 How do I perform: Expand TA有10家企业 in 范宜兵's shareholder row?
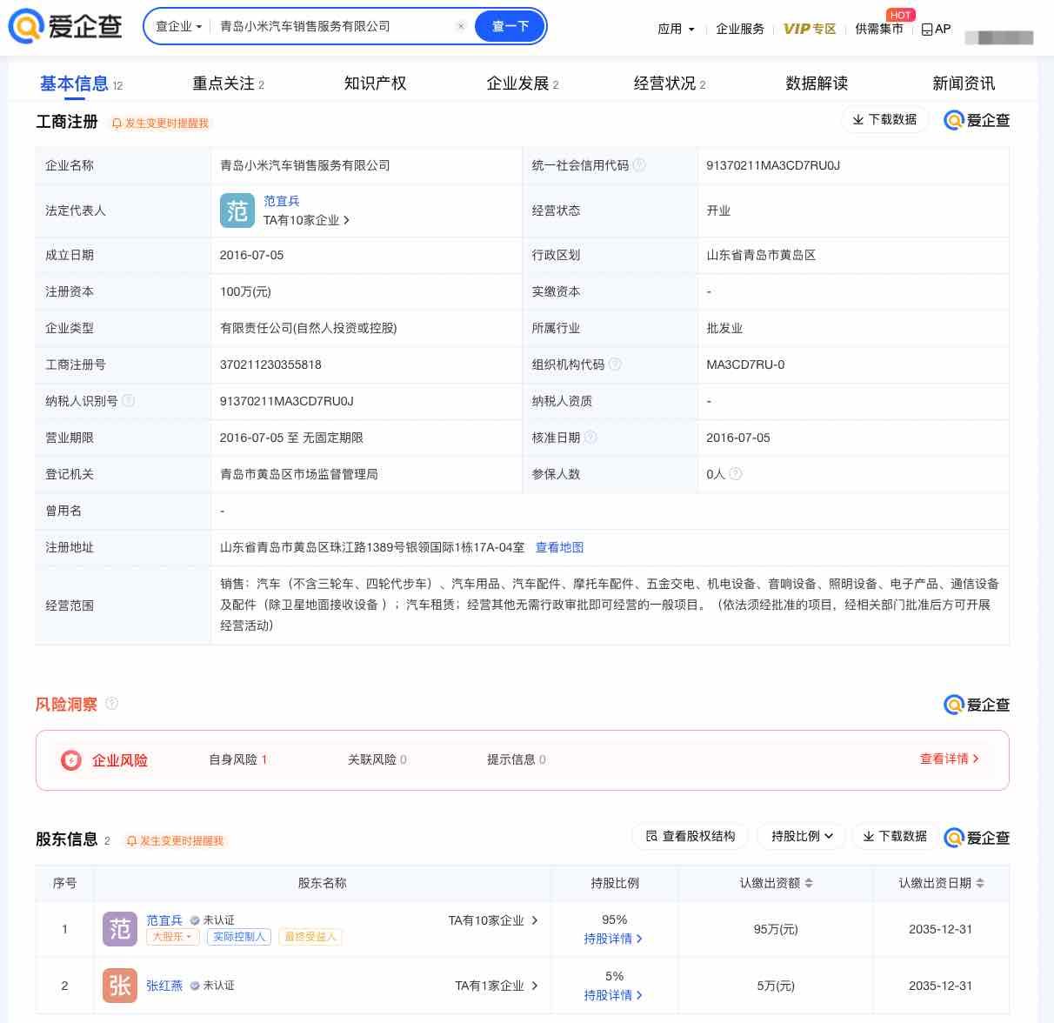(x=493, y=920)
